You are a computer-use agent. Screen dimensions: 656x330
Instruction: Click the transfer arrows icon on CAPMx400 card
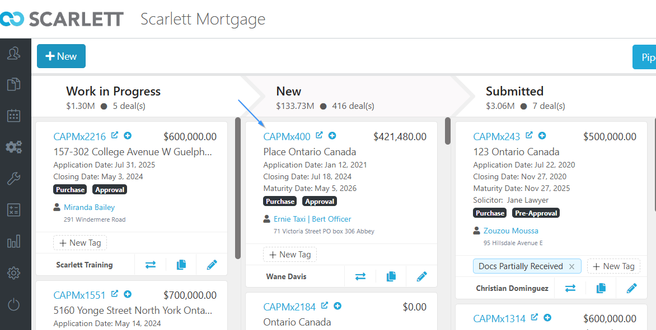360,276
